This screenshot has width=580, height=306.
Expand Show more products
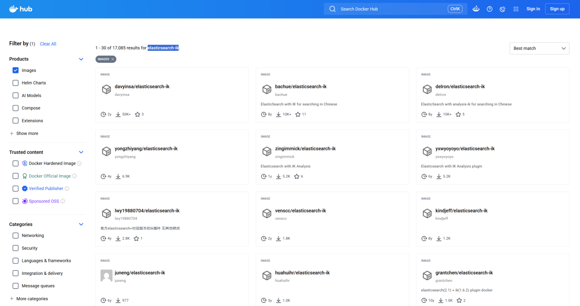pyautogui.click(x=23, y=133)
